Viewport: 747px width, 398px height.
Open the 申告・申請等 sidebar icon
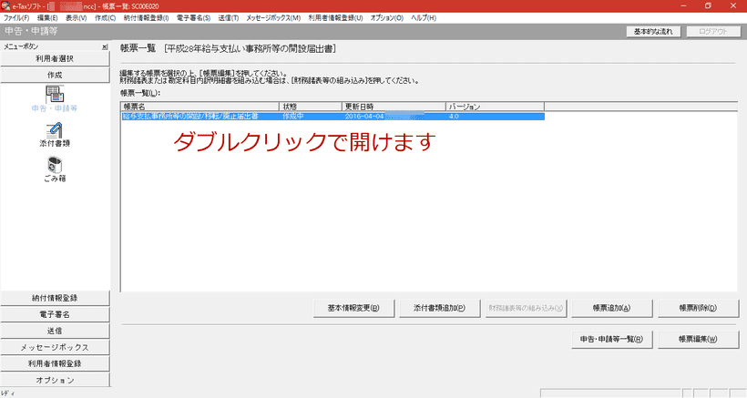55,99
